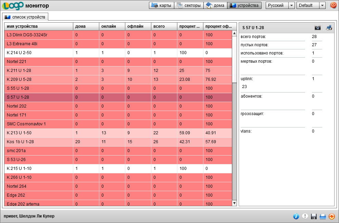Open the exclamation alert bubble icon
339x223 pixels.
pos(305,216)
